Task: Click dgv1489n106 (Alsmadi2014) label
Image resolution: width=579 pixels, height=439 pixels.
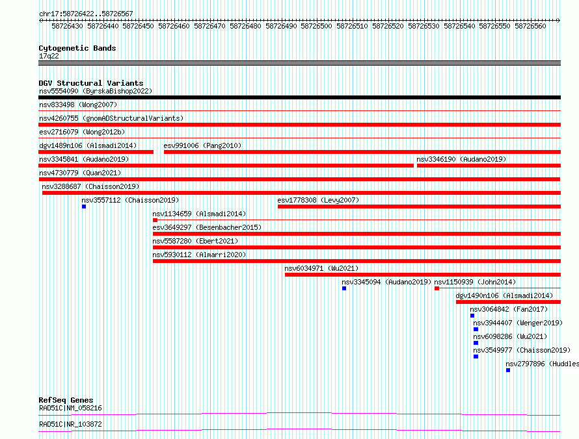Action: pyautogui.click(x=88, y=145)
